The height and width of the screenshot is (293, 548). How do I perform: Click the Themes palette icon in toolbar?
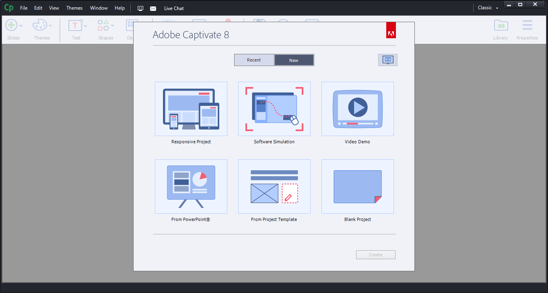40,25
